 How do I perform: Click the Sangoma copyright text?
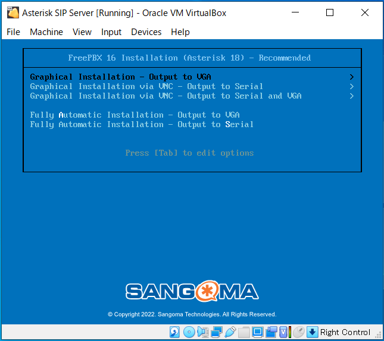(192, 314)
